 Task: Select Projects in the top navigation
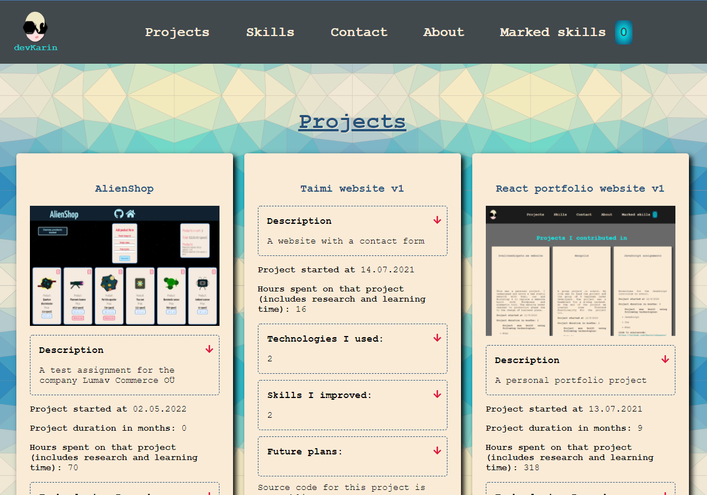point(177,32)
